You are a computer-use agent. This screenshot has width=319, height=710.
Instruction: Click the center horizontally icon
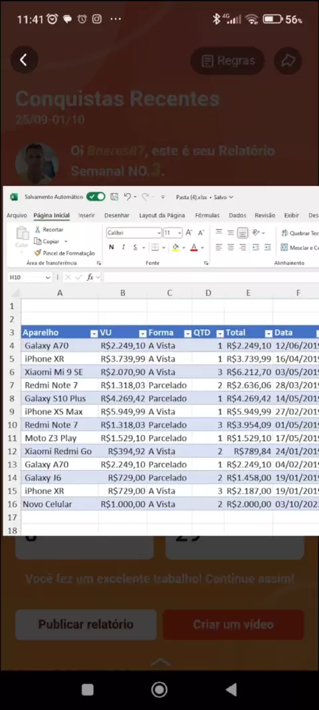(x=231, y=247)
